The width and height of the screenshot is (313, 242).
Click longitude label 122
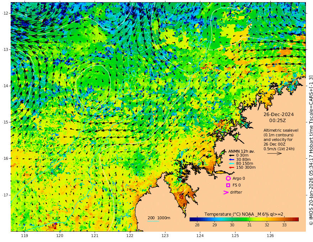click(x=130, y=236)
